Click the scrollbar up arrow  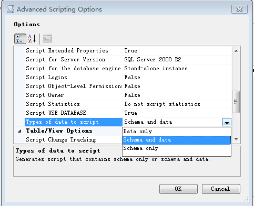coord(236,51)
